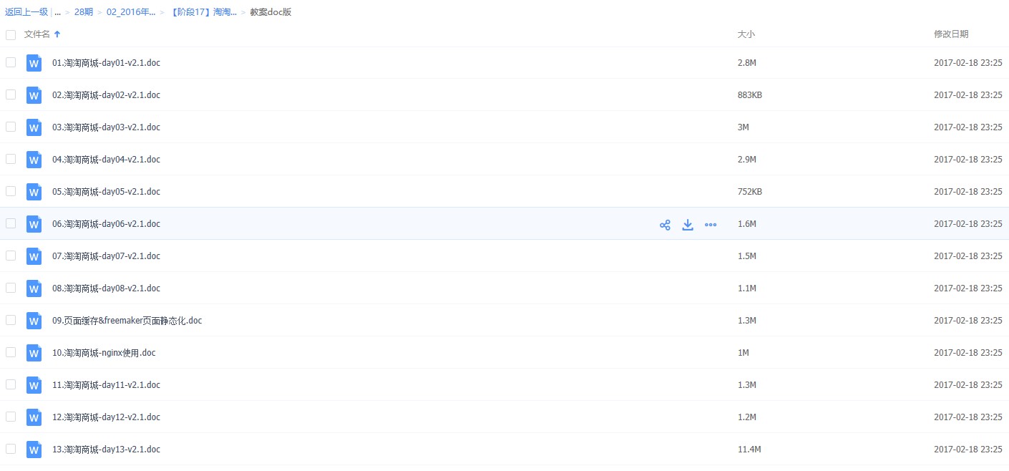
Task: Open file 10.淘淘商城-nginx使用.doc
Action: tap(104, 353)
